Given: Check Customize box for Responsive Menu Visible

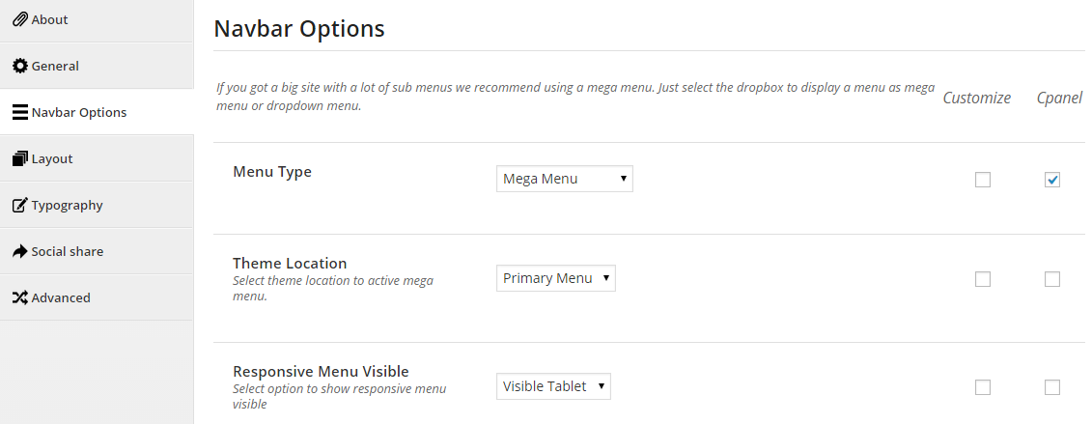Looking at the screenshot, I should click(x=983, y=387).
